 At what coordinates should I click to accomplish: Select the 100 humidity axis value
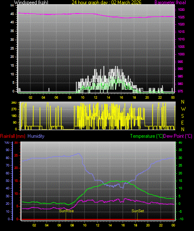(x=7, y=143)
